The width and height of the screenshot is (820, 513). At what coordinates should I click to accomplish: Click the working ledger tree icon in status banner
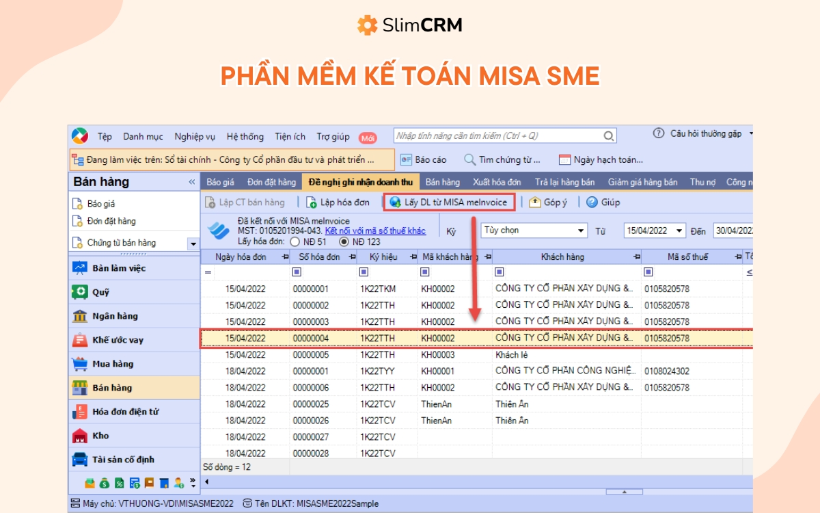[x=78, y=160]
